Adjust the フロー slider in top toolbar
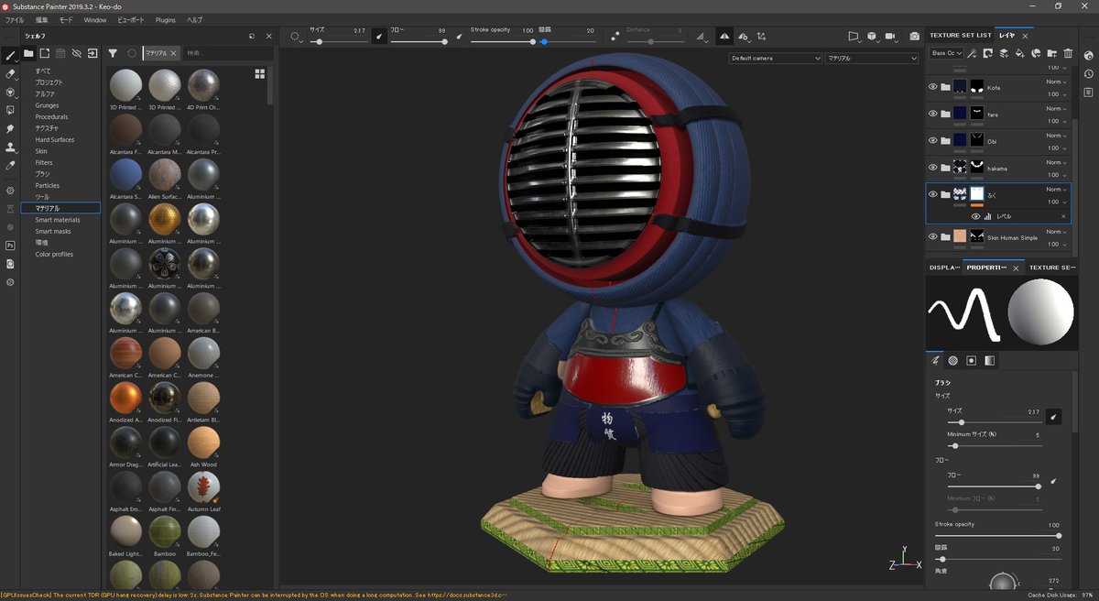Screen dimensions: 1099x601 (x=419, y=41)
